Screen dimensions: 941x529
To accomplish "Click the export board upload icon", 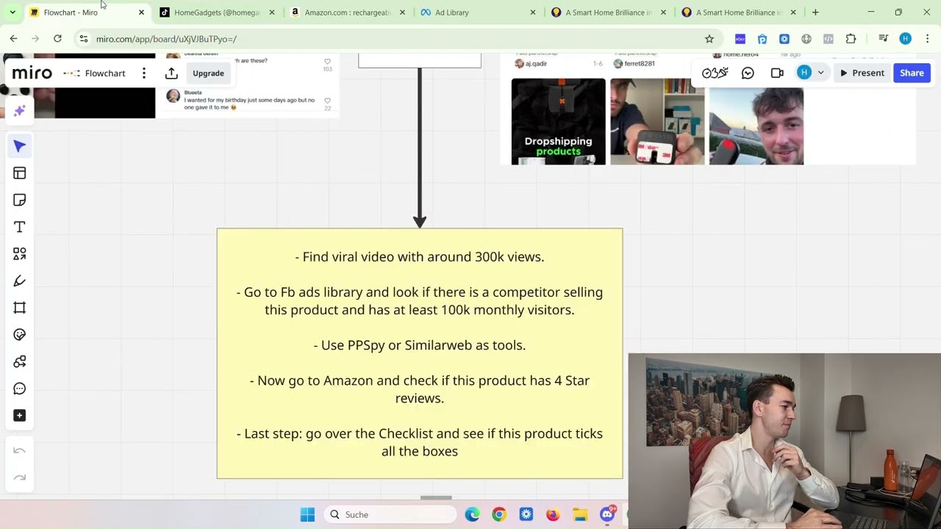I will pyautogui.click(x=171, y=73).
